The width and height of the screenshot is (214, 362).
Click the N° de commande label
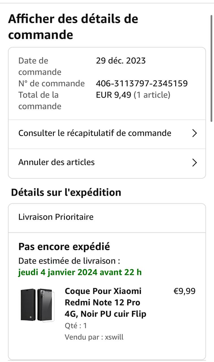(x=52, y=83)
